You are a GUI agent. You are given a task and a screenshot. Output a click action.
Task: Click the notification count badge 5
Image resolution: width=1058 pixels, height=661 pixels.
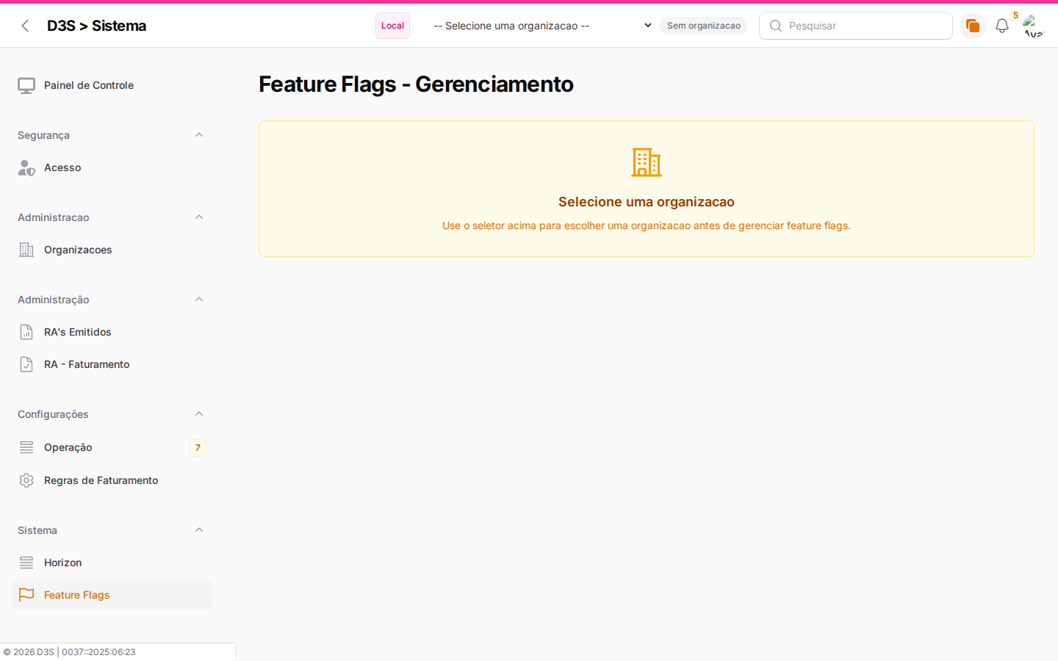click(x=1015, y=15)
